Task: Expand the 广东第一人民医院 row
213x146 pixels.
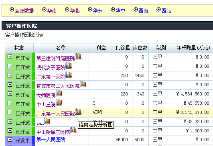Action: (10, 112)
